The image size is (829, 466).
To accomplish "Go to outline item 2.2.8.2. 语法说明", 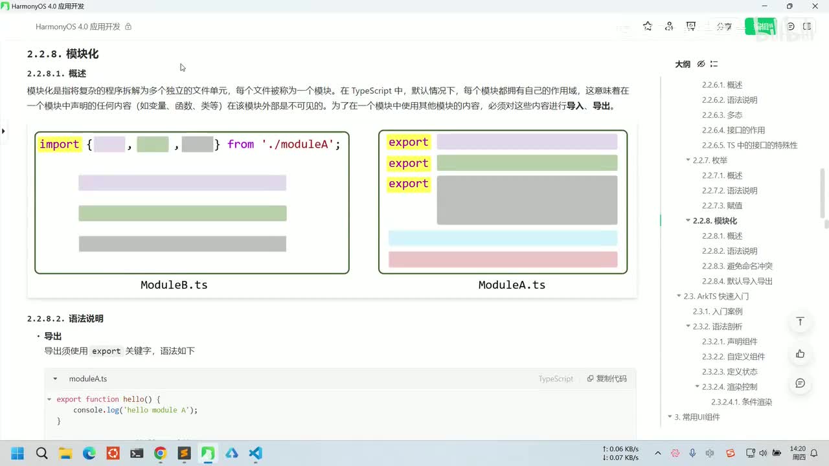I will point(729,250).
